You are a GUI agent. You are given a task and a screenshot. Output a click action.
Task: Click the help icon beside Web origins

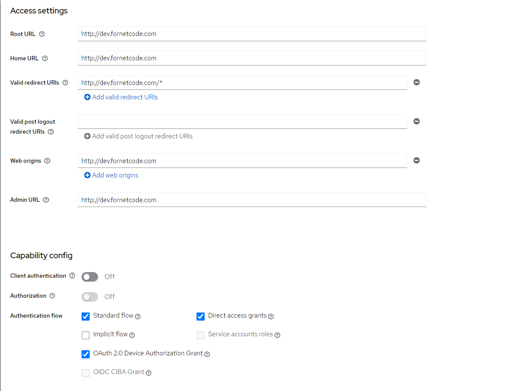48,161
